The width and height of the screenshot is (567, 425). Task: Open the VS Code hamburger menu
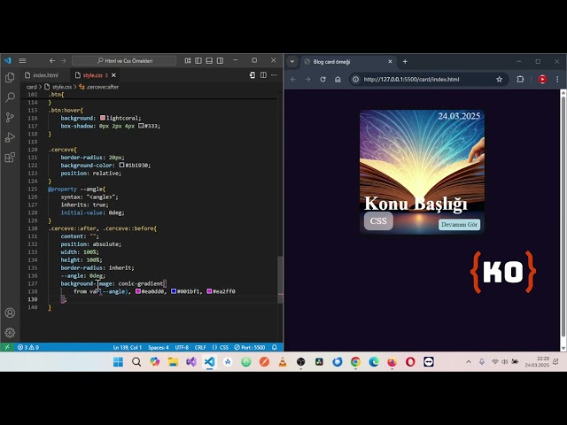(x=21, y=61)
